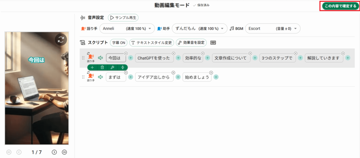Click the 動画編集モード title

pyautogui.click(x=172, y=5)
